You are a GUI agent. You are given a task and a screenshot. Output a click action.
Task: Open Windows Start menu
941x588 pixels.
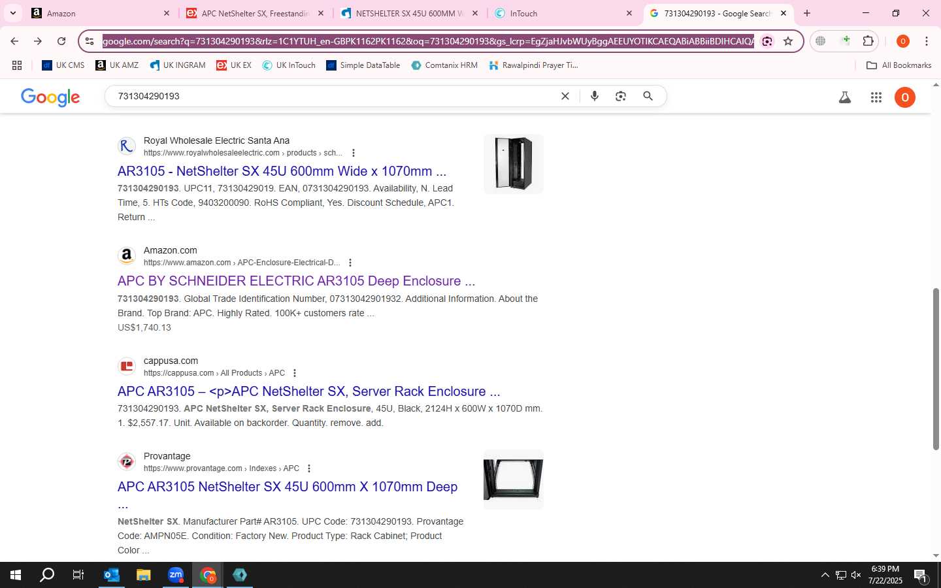click(x=16, y=575)
